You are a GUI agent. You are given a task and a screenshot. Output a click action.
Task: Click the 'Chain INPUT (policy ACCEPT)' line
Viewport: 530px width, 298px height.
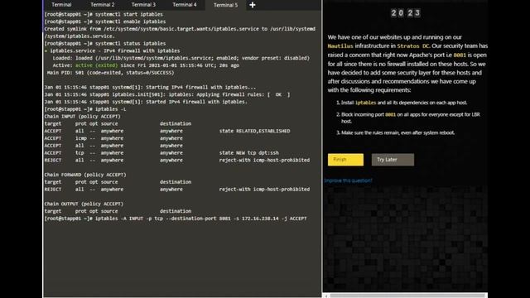pyautogui.click(x=83, y=116)
